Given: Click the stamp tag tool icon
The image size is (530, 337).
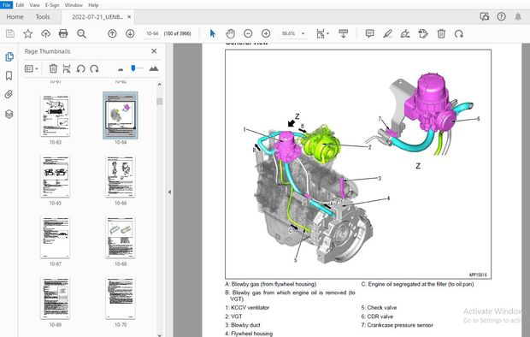Looking at the screenshot, I should (x=423, y=33).
